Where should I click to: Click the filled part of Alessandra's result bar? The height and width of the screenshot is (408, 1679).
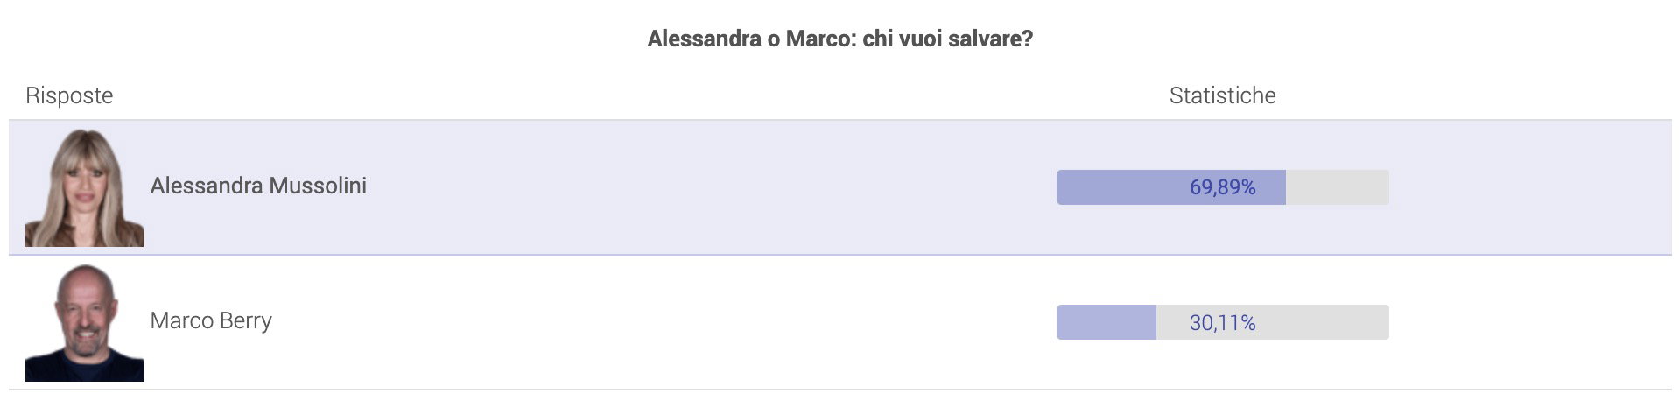[x=1121, y=187]
